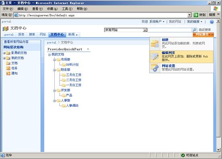This screenshot has width=222, height=159.
Task: Switch to the 网站 navigation tab
Action: tap(43, 35)
